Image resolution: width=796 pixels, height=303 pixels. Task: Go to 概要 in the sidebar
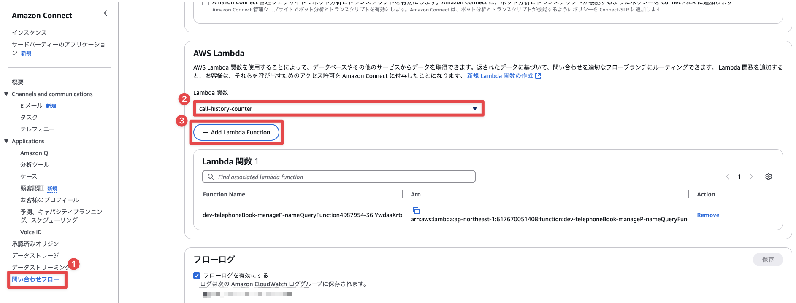coord(18,82)
